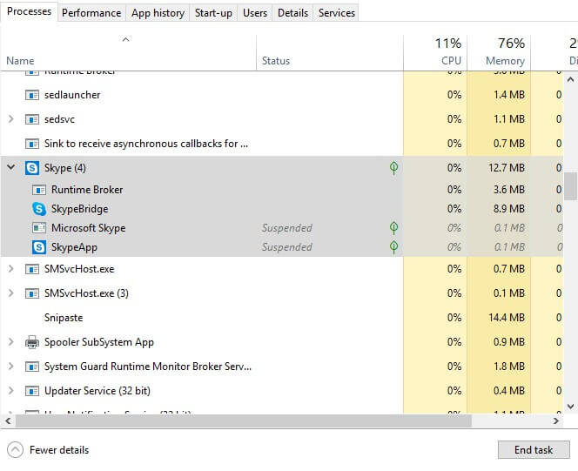Click the green leaf icon on Skype (4) row
578x471 pixels.
pyautogui.click(x=393, y=168)
